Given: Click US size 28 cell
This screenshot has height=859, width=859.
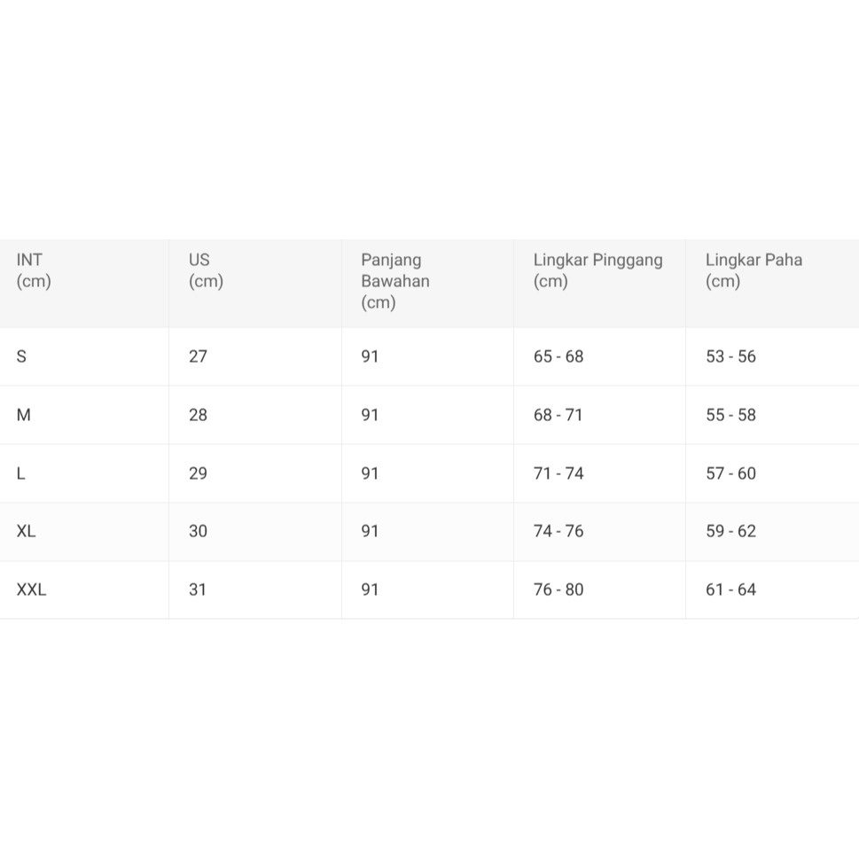Looking at the screenshot, I should [198, 415].
